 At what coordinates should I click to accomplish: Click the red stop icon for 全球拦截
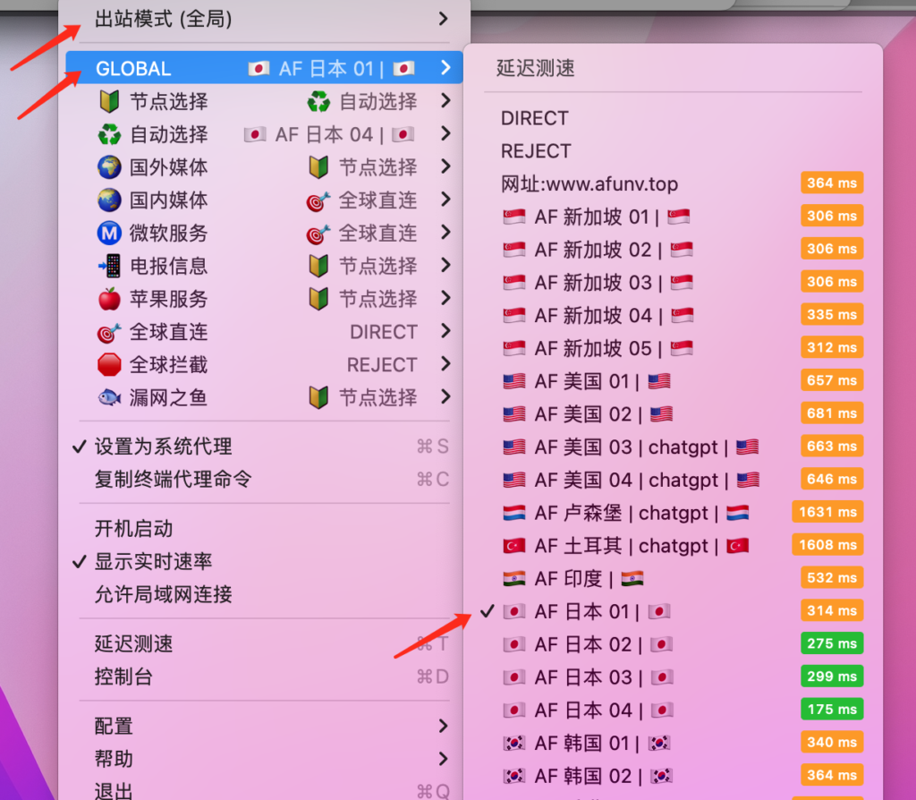109,364
